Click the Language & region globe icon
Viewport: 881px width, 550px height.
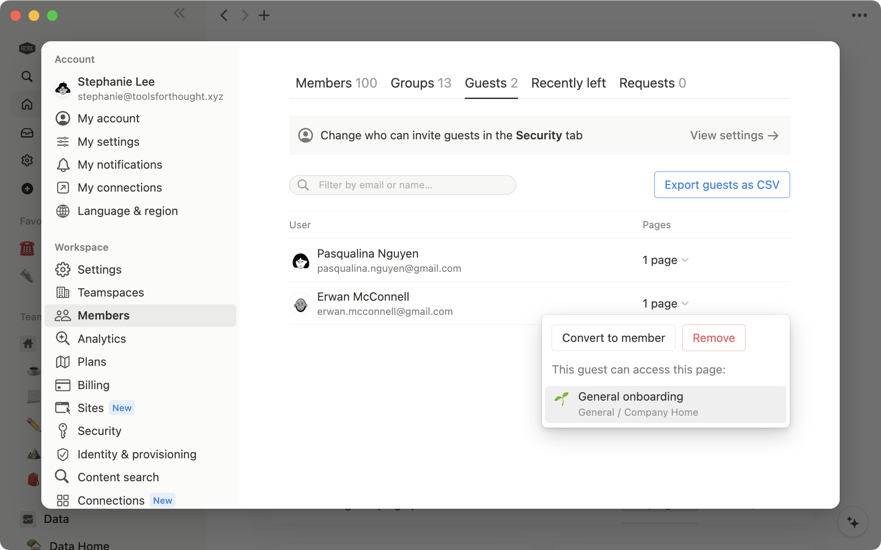coord(63,210)
